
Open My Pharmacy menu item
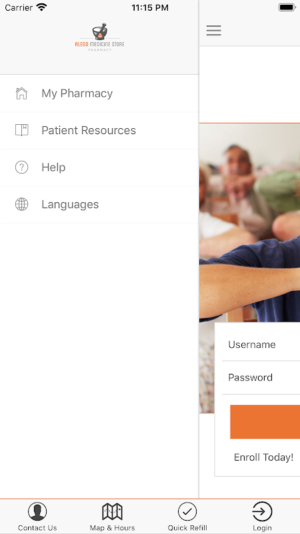coord(99,93)
